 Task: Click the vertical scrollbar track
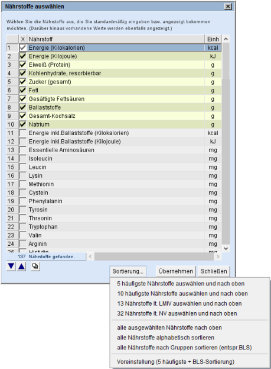pos(226,162)
